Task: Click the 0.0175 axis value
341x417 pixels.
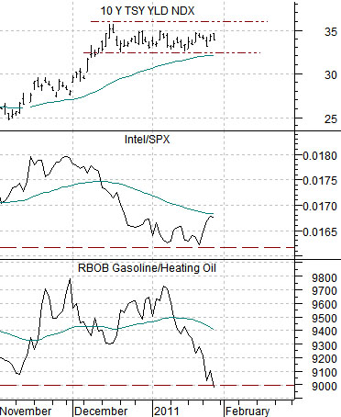Action: pos(320,181)
